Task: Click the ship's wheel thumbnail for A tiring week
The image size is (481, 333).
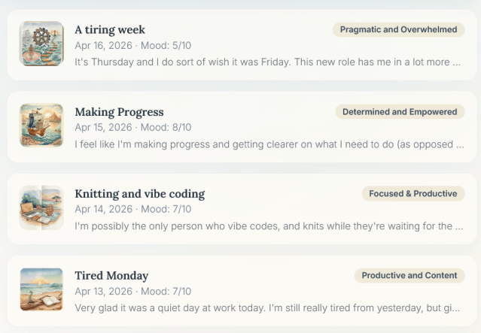Action: point(41,44)
